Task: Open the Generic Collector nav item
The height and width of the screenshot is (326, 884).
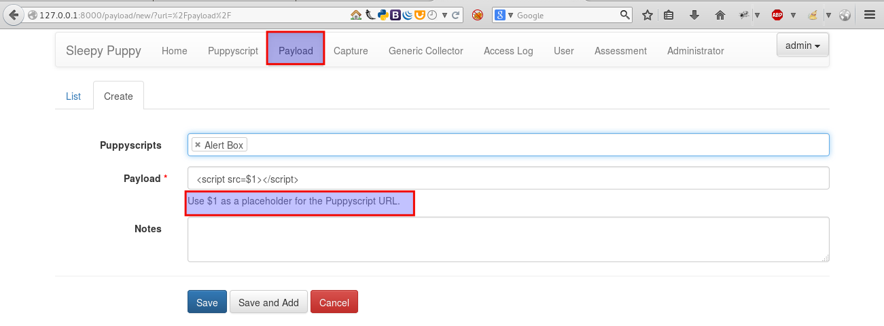Action: [x=426, y=50]
